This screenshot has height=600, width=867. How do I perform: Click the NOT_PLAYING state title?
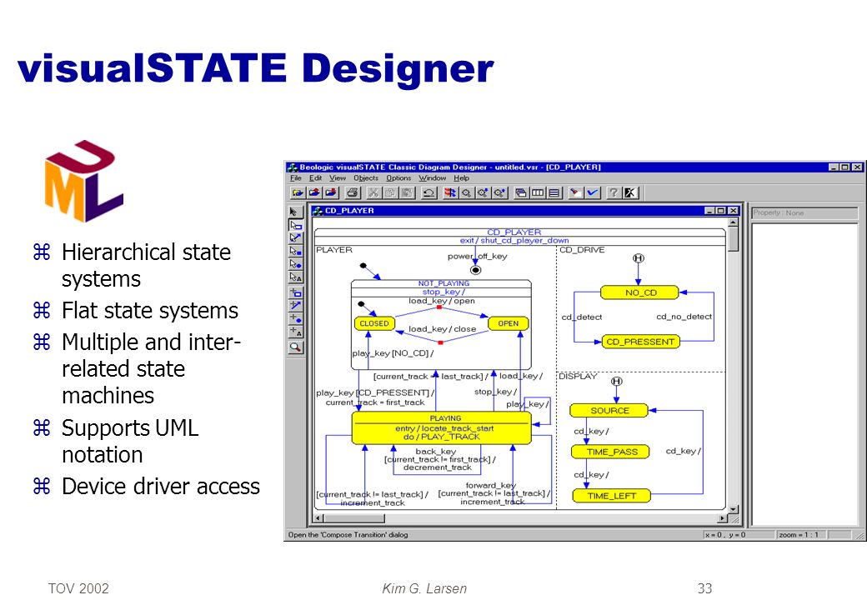(x=444, y=283)
